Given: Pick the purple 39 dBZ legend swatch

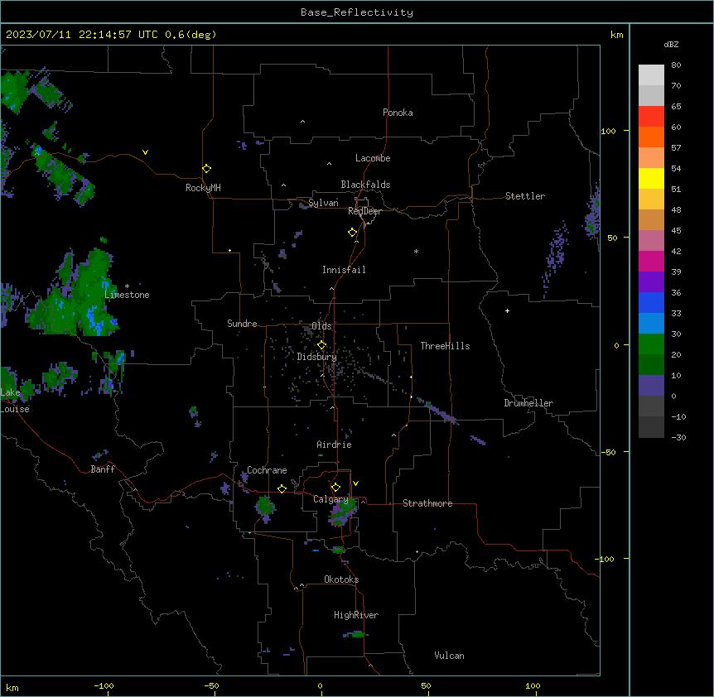Looking at the screenshot, I should pos(651,282).
